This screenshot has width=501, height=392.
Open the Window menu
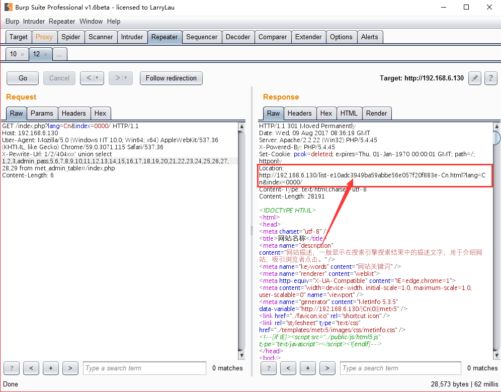(91, 22)
